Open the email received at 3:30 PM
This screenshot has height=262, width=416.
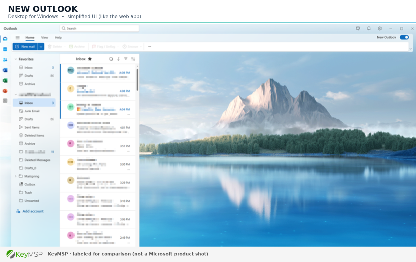coord(98,165)
